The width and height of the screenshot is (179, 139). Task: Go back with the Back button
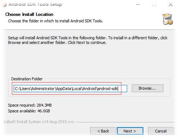point(103,131)
